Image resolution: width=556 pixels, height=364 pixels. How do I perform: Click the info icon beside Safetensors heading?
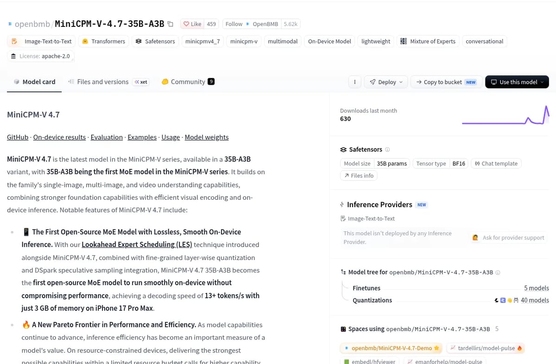coord(387,149)
